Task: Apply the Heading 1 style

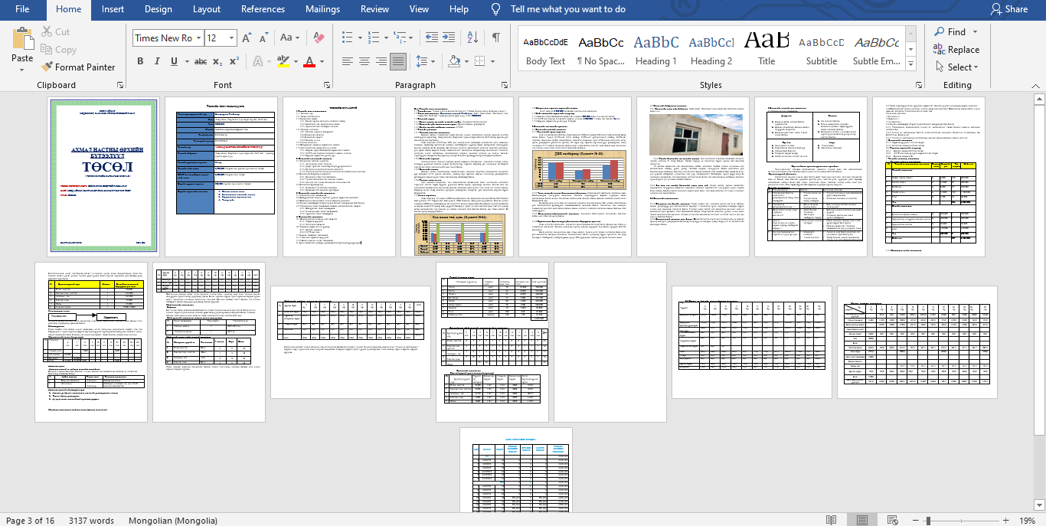Action: click(655, 51)
